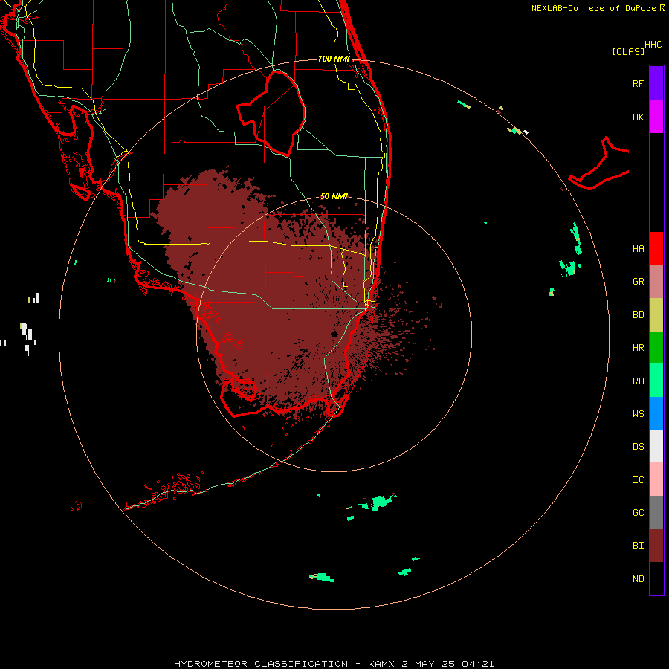Click the 'HR' legend label

(638, 348)
